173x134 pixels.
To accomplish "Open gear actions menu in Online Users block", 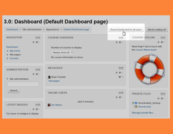I will tap(120, 97).
